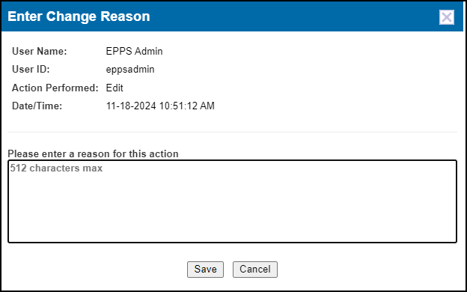Screen dimensions: 467x292
Task: Cancel the change reason dialog
Action: point(255,270)
